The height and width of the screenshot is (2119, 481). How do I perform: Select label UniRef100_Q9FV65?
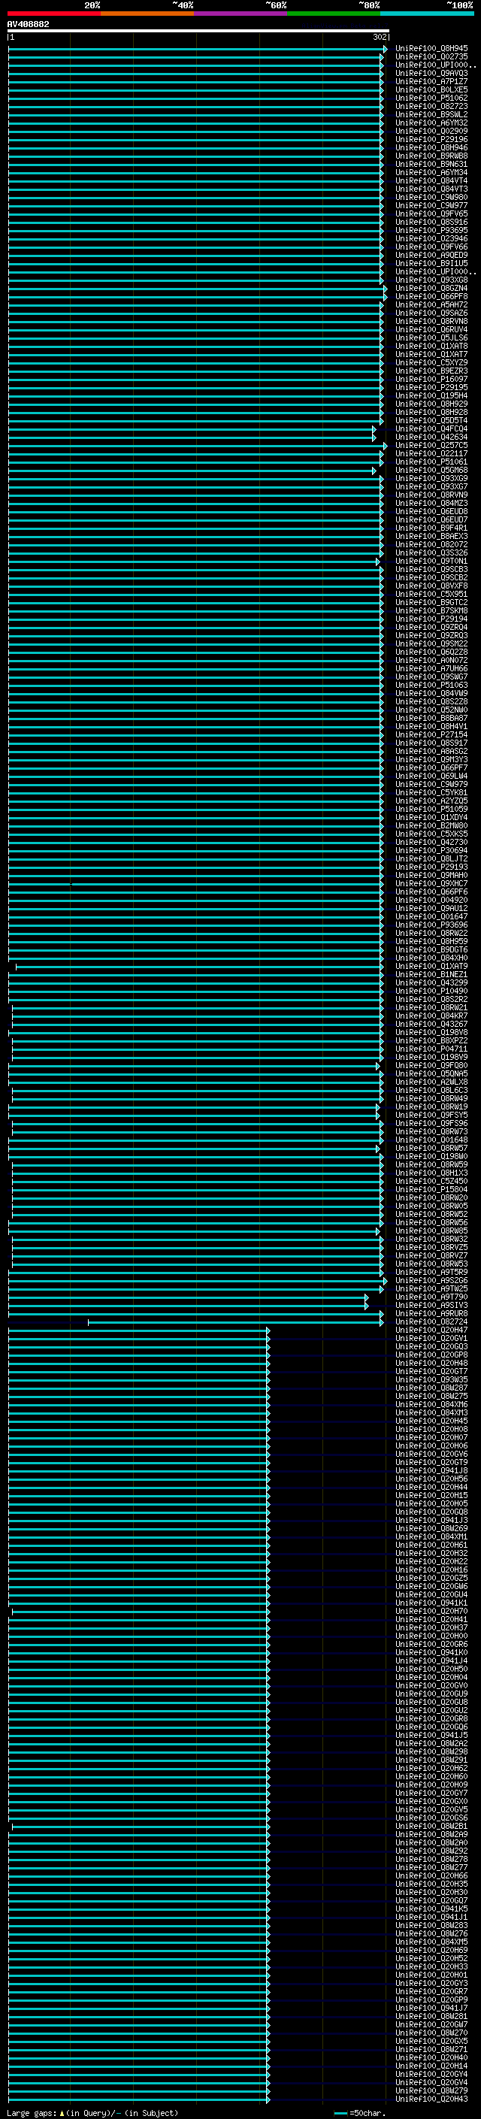(x=431, y=214)
